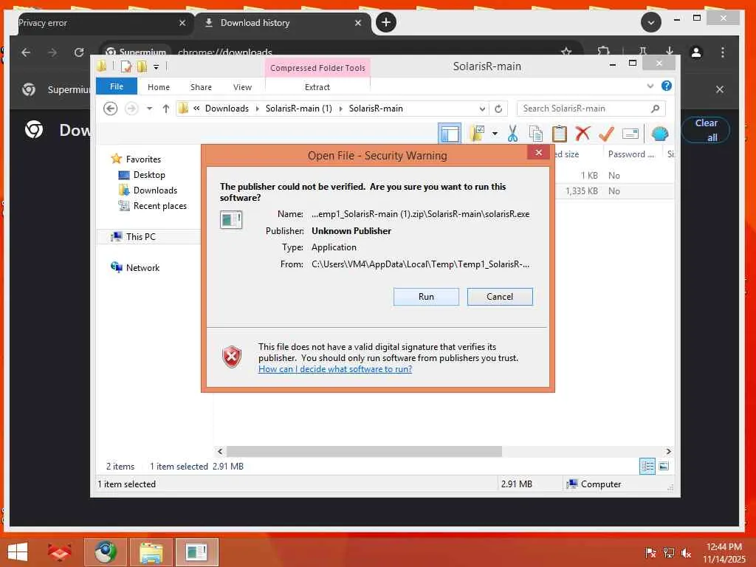Image resolution: width=756 pixels, height=567 pixels.
Task: Switch to large icons view in status bar
Action: point(664,467)
